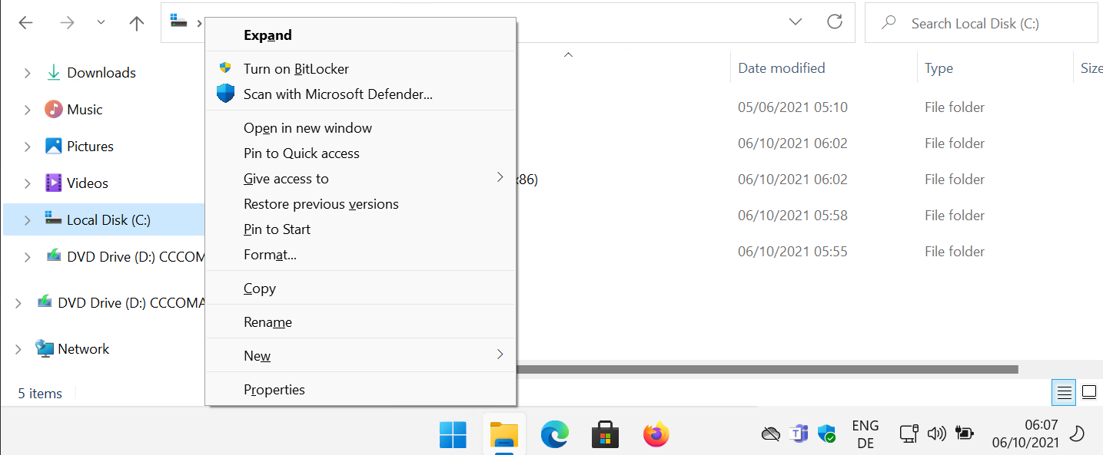This screenshot has height=455, width=1103.
Task: Refresh the folder view using the refresh icon
Action: point(835,21)
